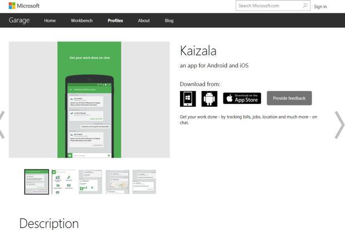Go to next project with right chevron
The width and height of the screenshot is (345, 230).
(x=339, y=125)
